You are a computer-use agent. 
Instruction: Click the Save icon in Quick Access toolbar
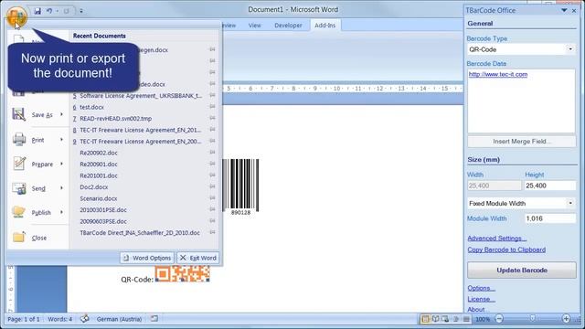[x=37, y=11]
